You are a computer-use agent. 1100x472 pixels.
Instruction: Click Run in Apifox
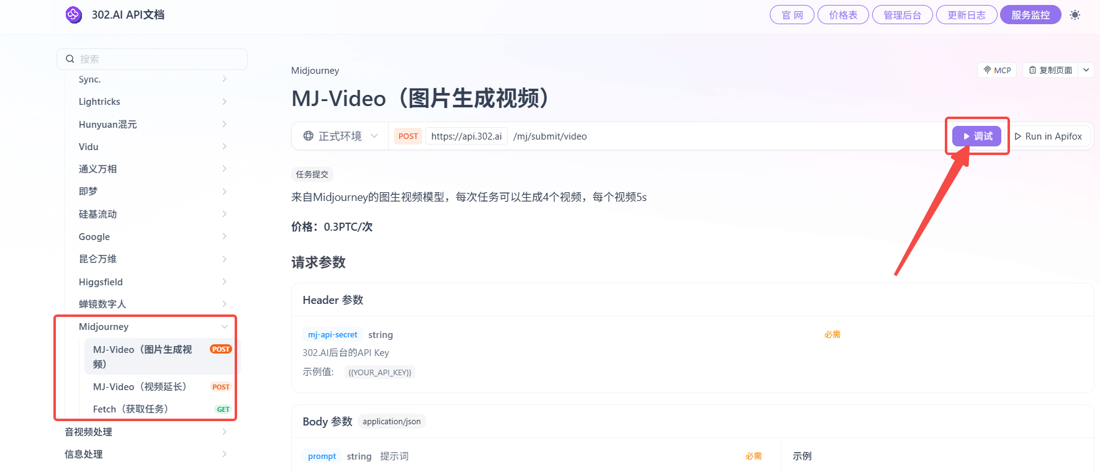pos(1048,136)
